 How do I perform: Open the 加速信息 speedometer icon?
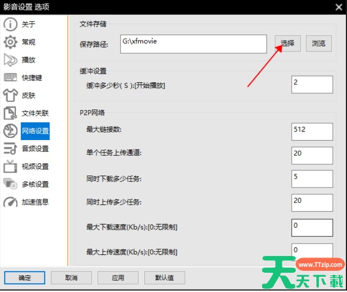[x=10, y=202]
